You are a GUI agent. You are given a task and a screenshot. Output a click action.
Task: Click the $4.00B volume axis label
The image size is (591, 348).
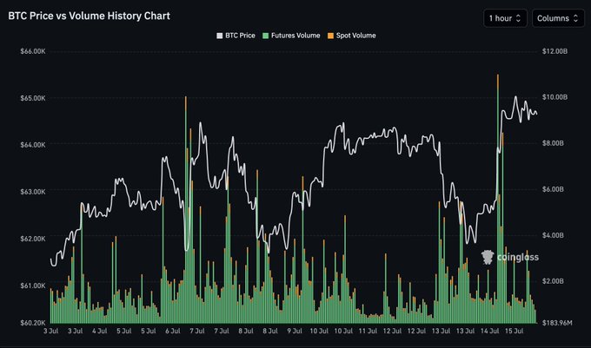click(x=553, y=235)
